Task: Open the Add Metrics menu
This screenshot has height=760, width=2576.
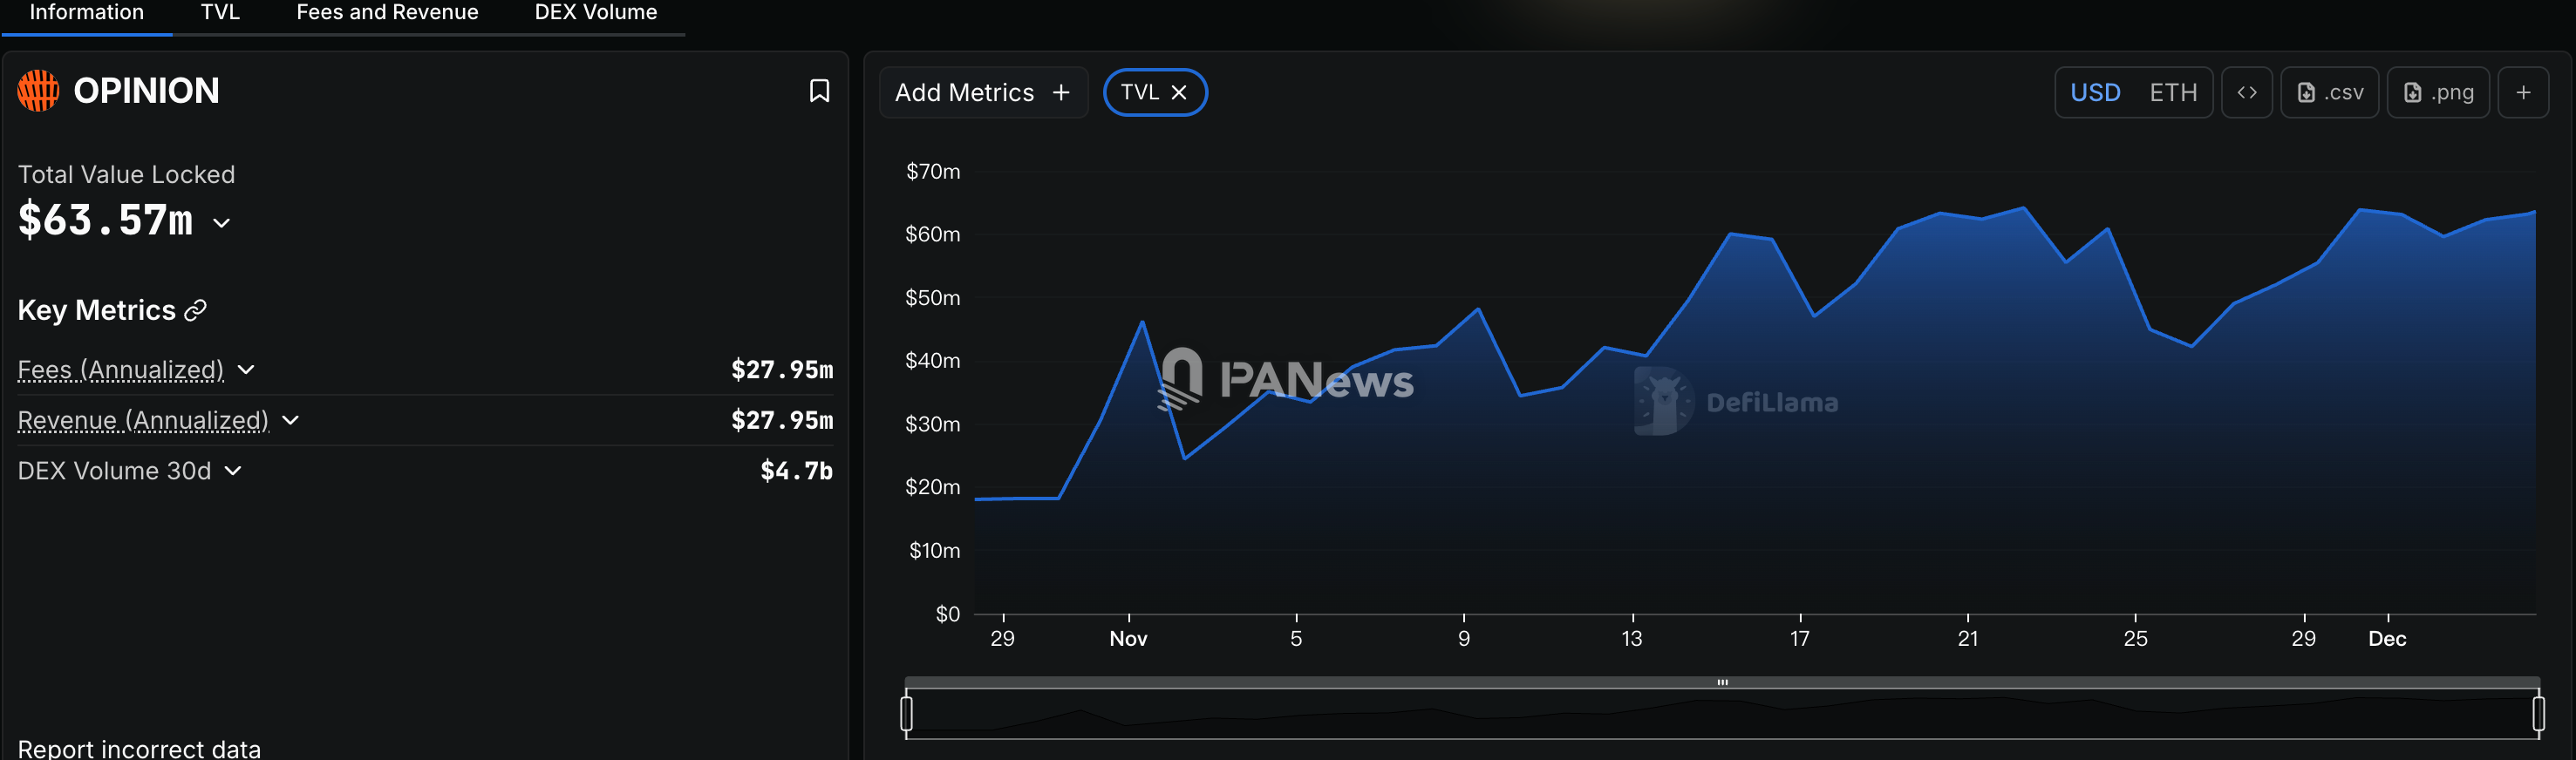Action: [x=982, y=93]
